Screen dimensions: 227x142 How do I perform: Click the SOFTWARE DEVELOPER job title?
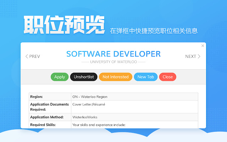113,54
